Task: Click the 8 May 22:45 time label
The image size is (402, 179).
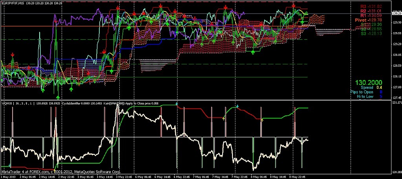Action: click(x=297, y=177)
